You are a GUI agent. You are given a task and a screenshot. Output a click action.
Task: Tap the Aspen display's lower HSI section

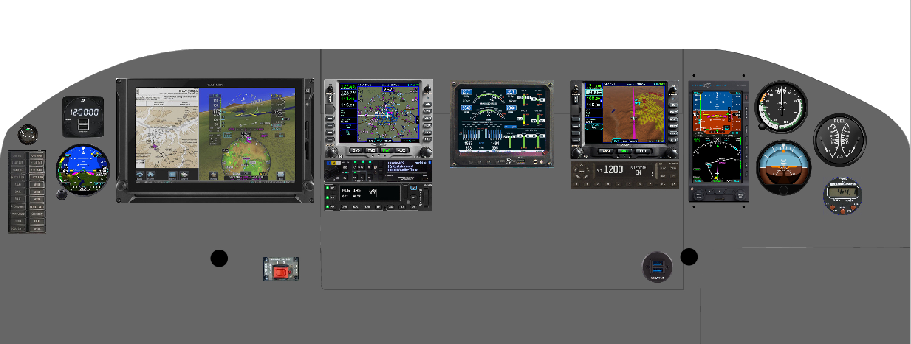pyautogui.click(x=717, y=159)
